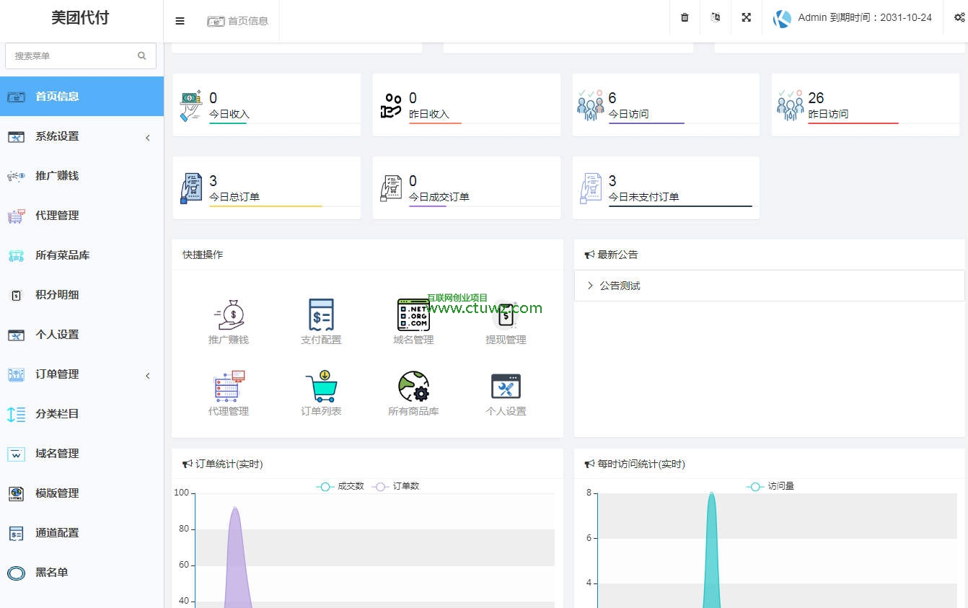Select 首页信息 in the sidebar
This screenshot has height=608, width=968.
tap(82, 96)
